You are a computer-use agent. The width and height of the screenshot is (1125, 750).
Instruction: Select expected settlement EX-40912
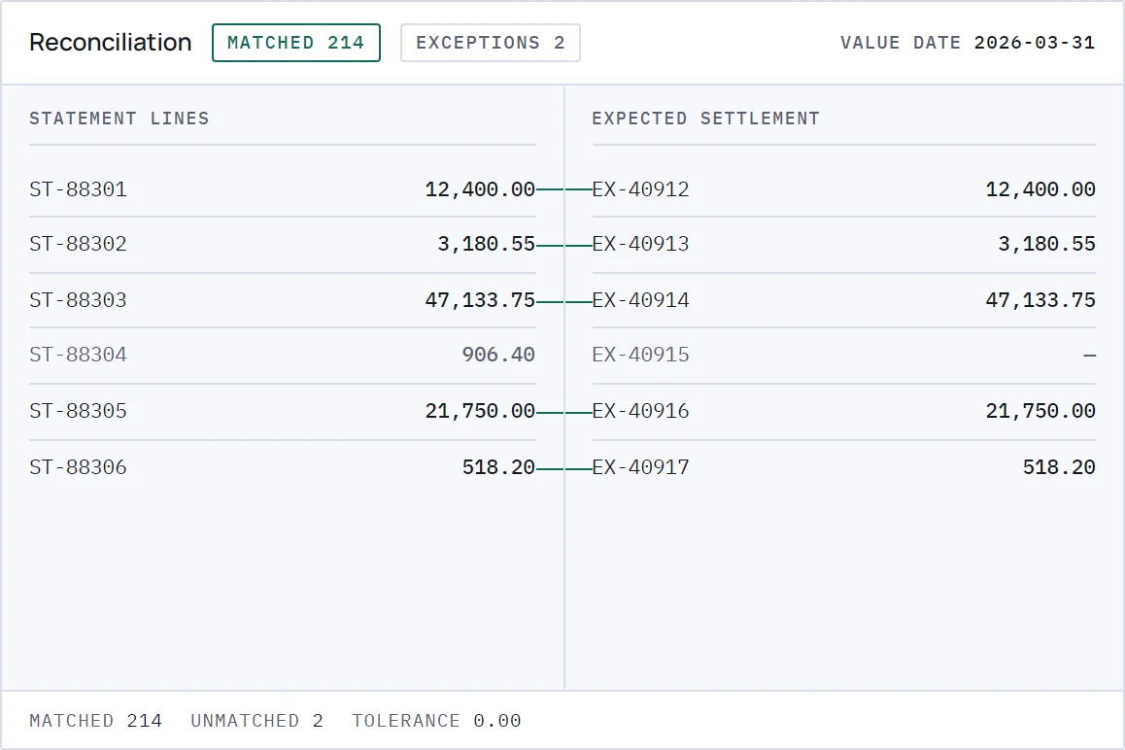pyautogui.click(x=843, y=189)
